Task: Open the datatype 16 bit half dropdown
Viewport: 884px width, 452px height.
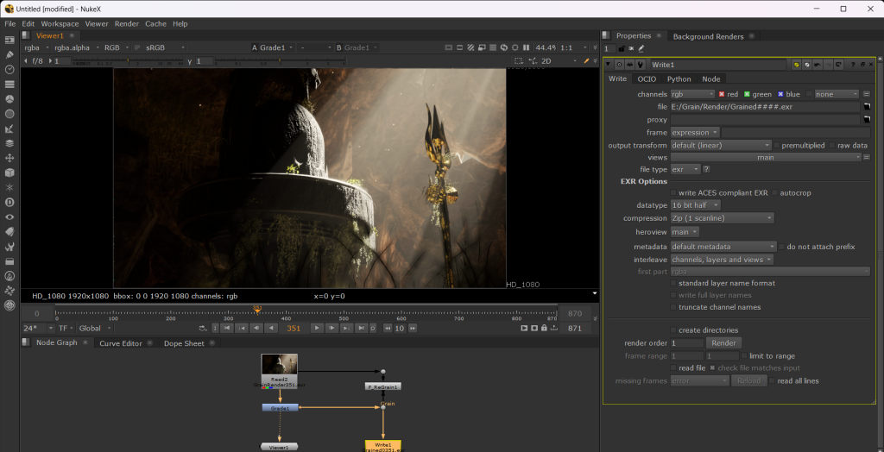Action: [696, 205]
